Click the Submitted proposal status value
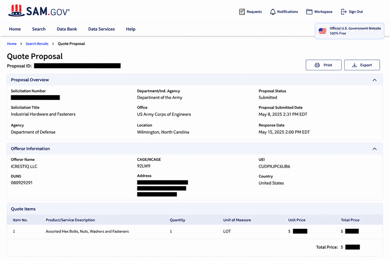The height and width of the screenshot is (260, 390). pos(268,98)
